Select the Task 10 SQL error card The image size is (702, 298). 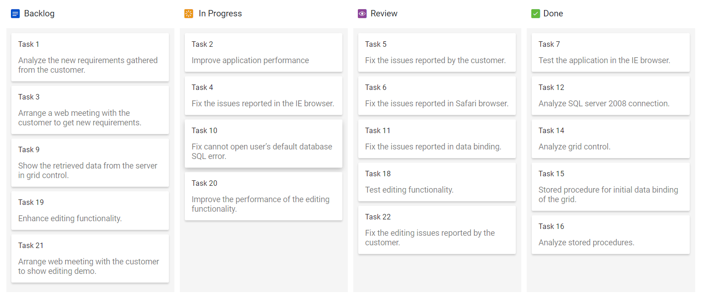coord(264,144)
